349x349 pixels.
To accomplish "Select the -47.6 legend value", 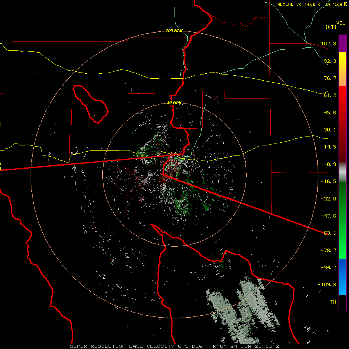I will click(328, 216).
